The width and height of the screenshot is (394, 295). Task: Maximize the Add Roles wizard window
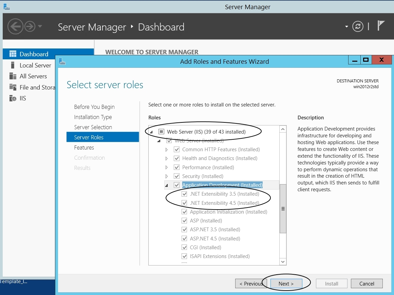pyautogui.click(x=366, y=60)
